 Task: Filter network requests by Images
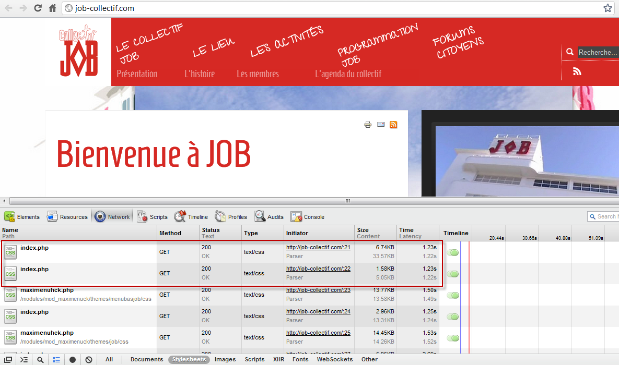pyautogui.click(x=225, y=359)
